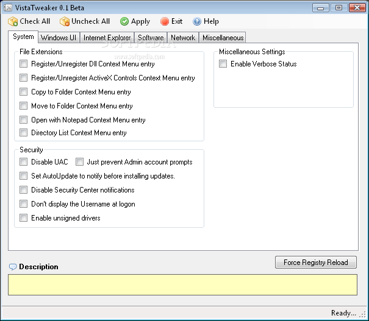This screenshot has width=369, height=321.
Task: Click the red Exit icon
Action: tap(165, 21)
